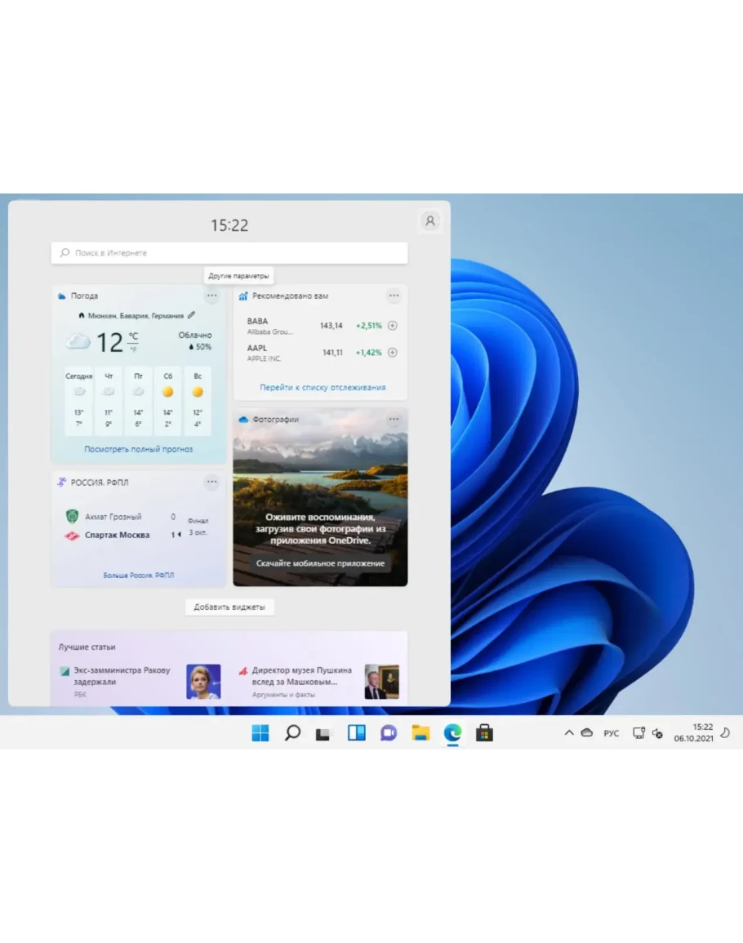Show hidden system tray icons chevron
This screenshot has height=943, width=743.
pyautogui.click(x=569, y=733)
